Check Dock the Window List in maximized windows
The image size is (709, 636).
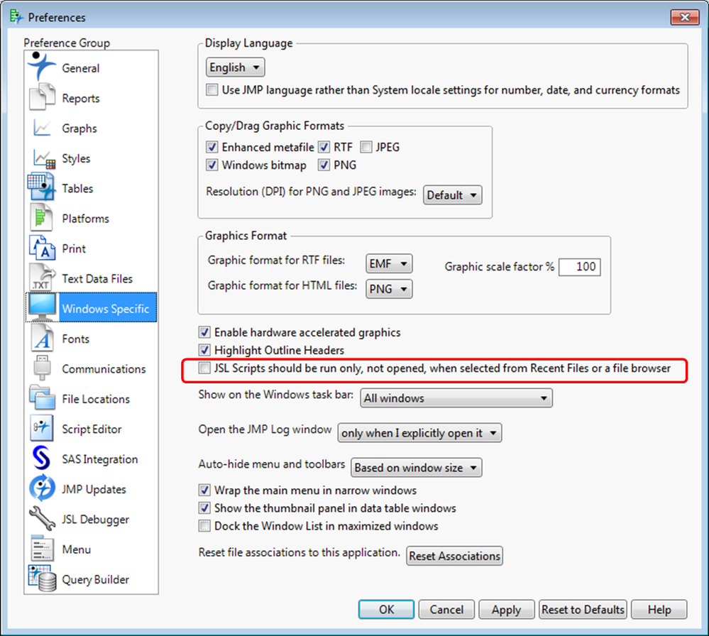(x=204, y=526)
